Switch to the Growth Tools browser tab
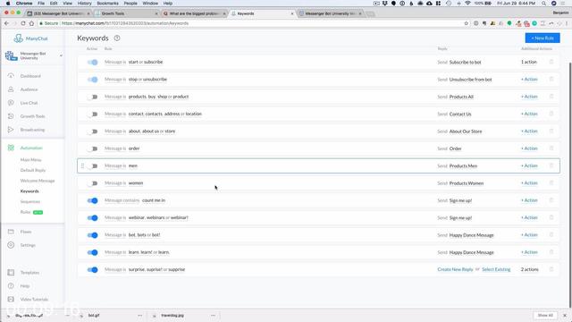The height and width of the screenshot is (322, 572). [126, 13]
